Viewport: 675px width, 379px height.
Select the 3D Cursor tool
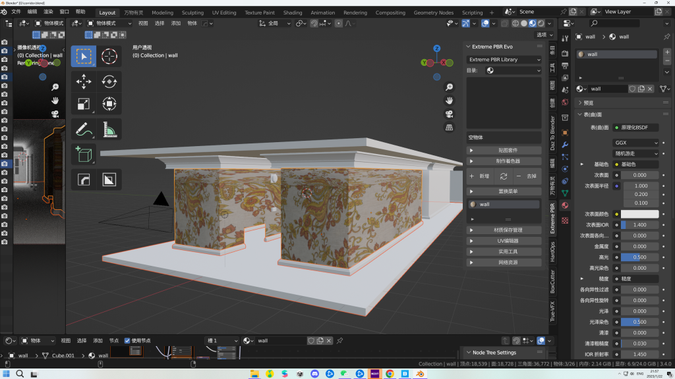109,57
